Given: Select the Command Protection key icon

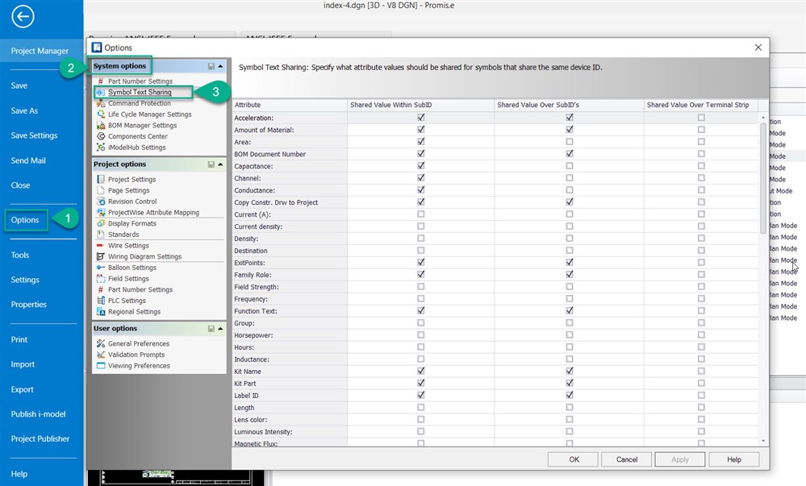Looking at the screenshot, I should (x=102, y=103).
